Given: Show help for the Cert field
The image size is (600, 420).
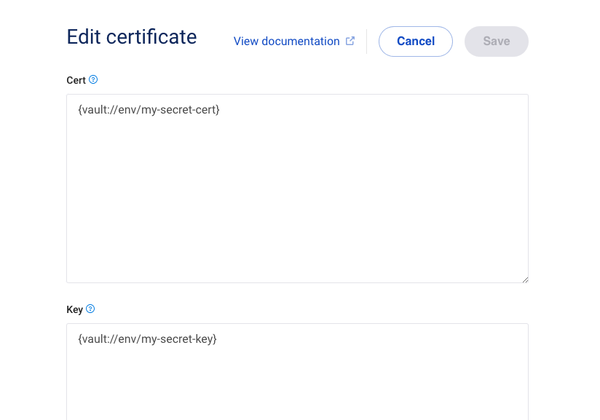Looking at the screenshot, I should (x=92, y=80).
